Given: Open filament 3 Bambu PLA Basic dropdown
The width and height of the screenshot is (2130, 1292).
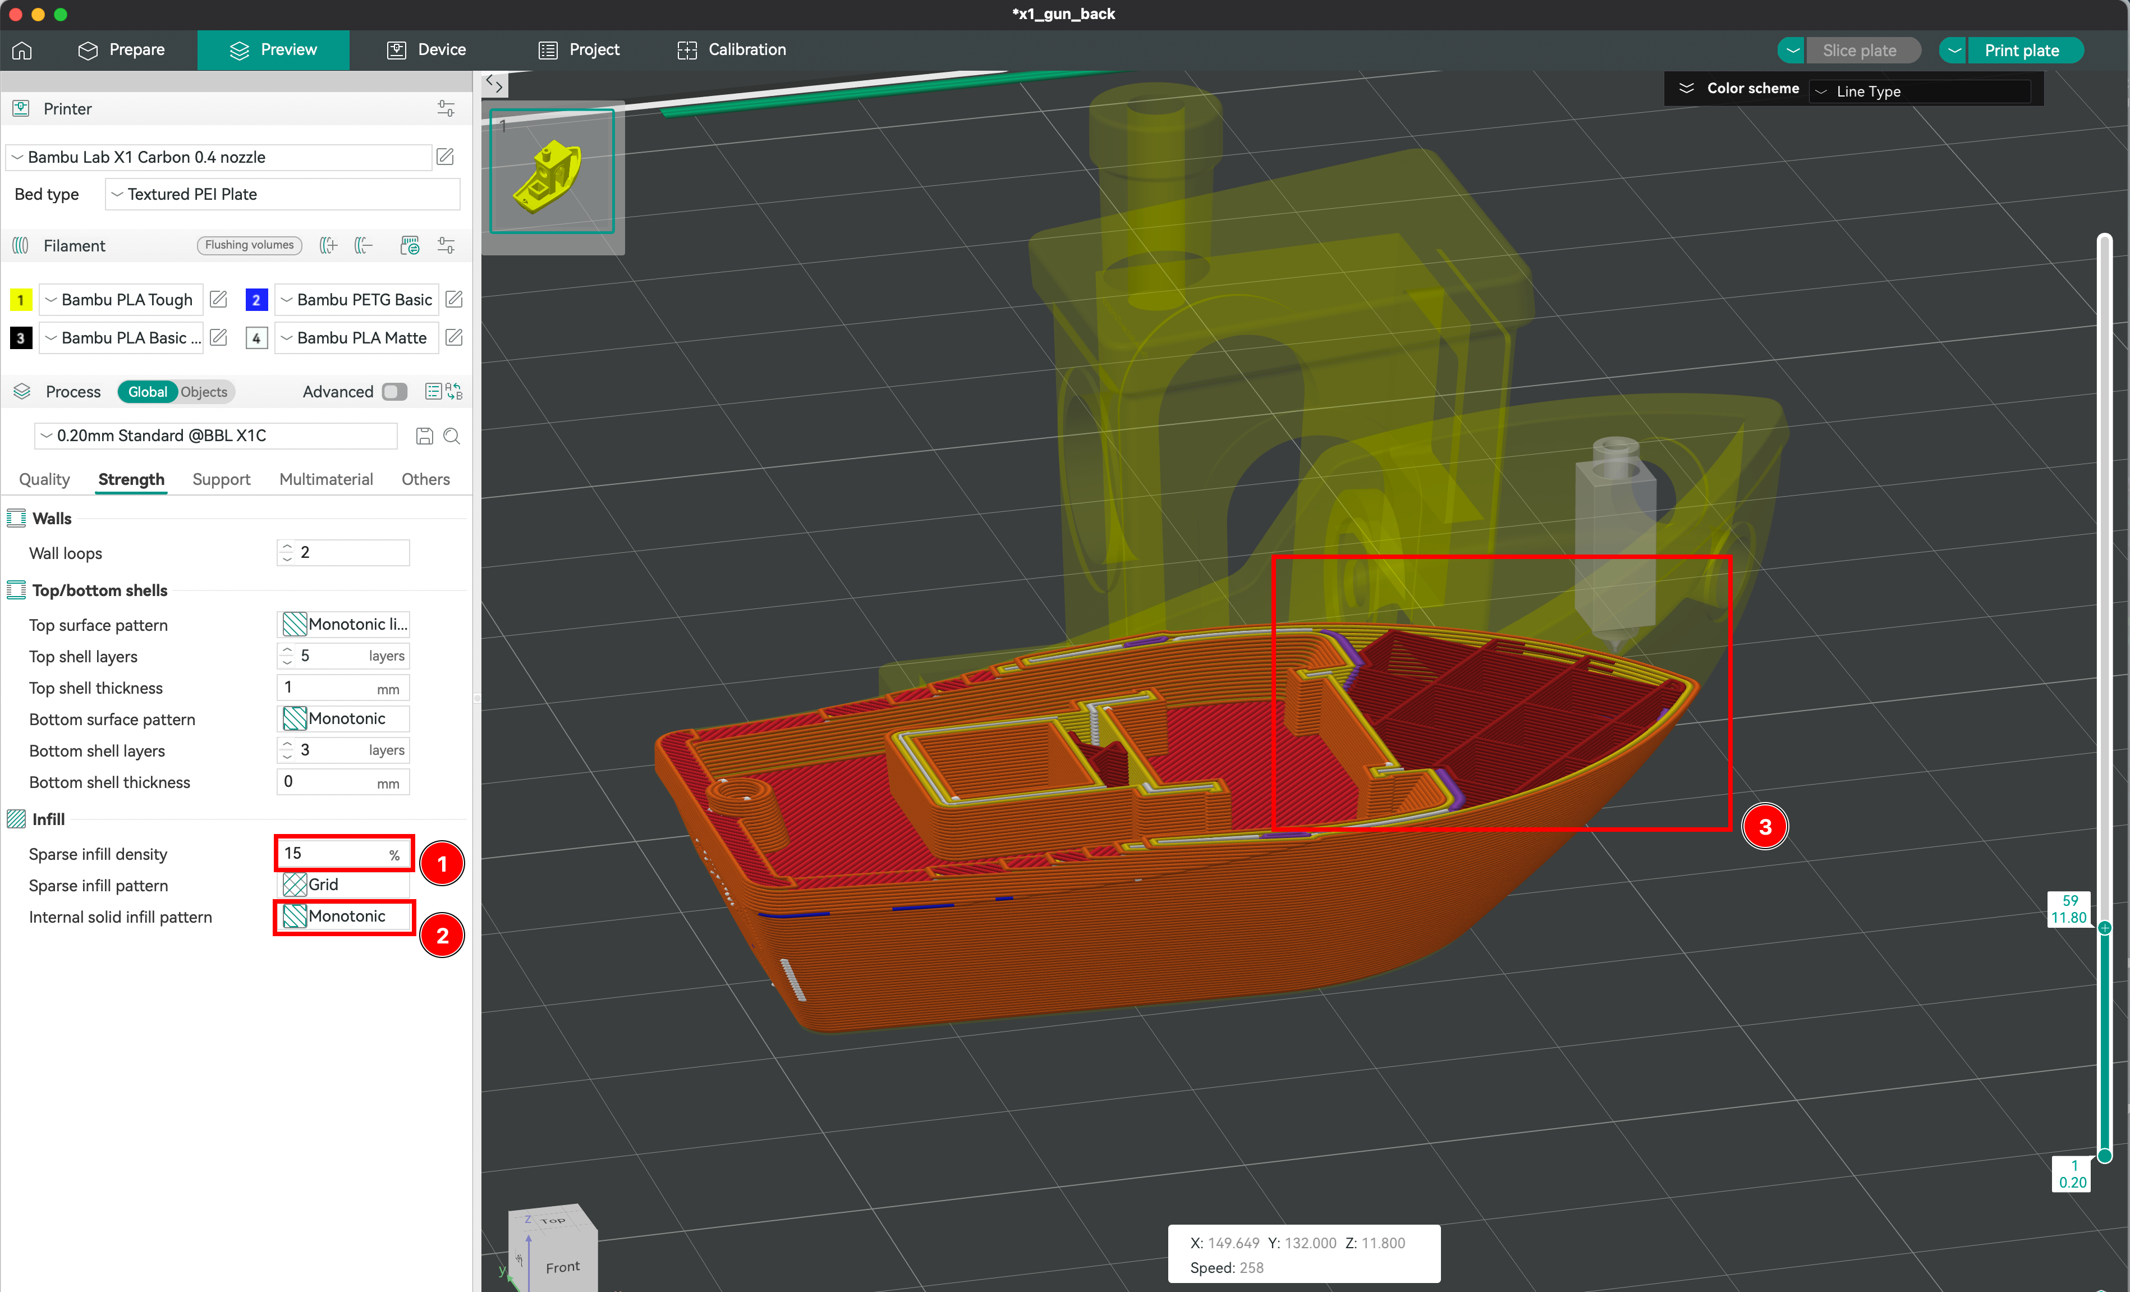Looking at the screenshot, I should click(x=122, y=337).
